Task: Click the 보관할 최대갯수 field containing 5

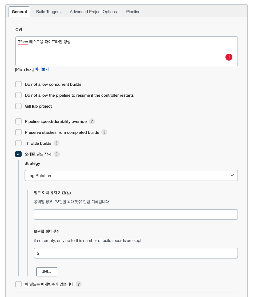Action: click(x=136, y=253)
